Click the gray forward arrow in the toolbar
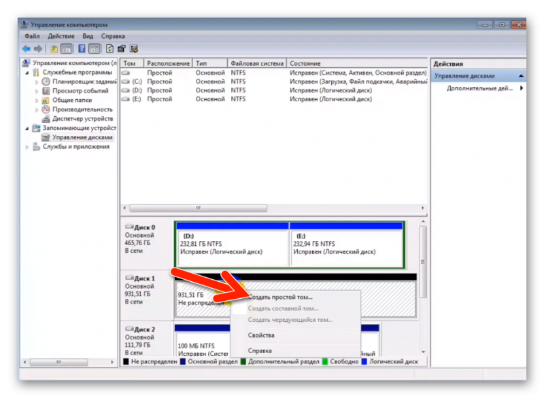 38,49
